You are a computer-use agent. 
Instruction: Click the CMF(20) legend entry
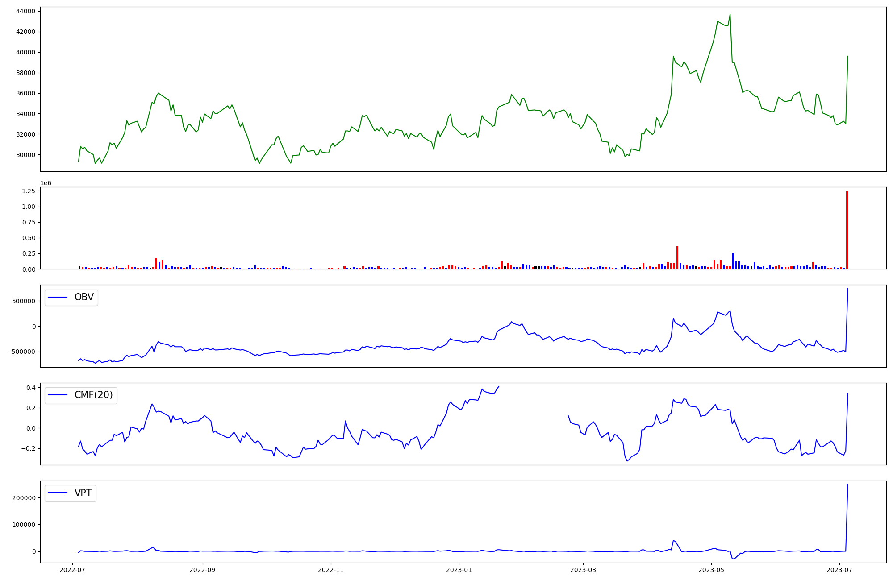coord(93,395)
